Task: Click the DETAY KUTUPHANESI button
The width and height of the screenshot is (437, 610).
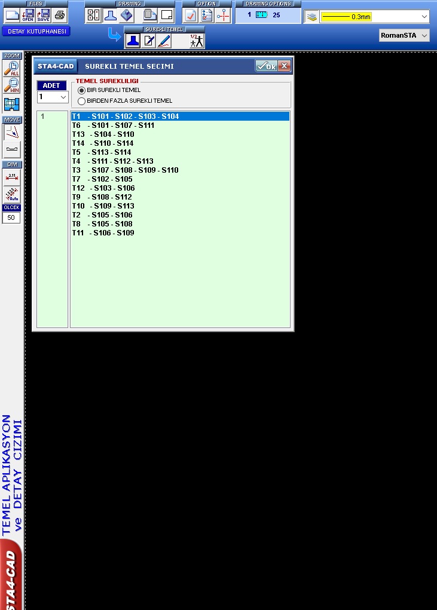Action: [36, 31]
